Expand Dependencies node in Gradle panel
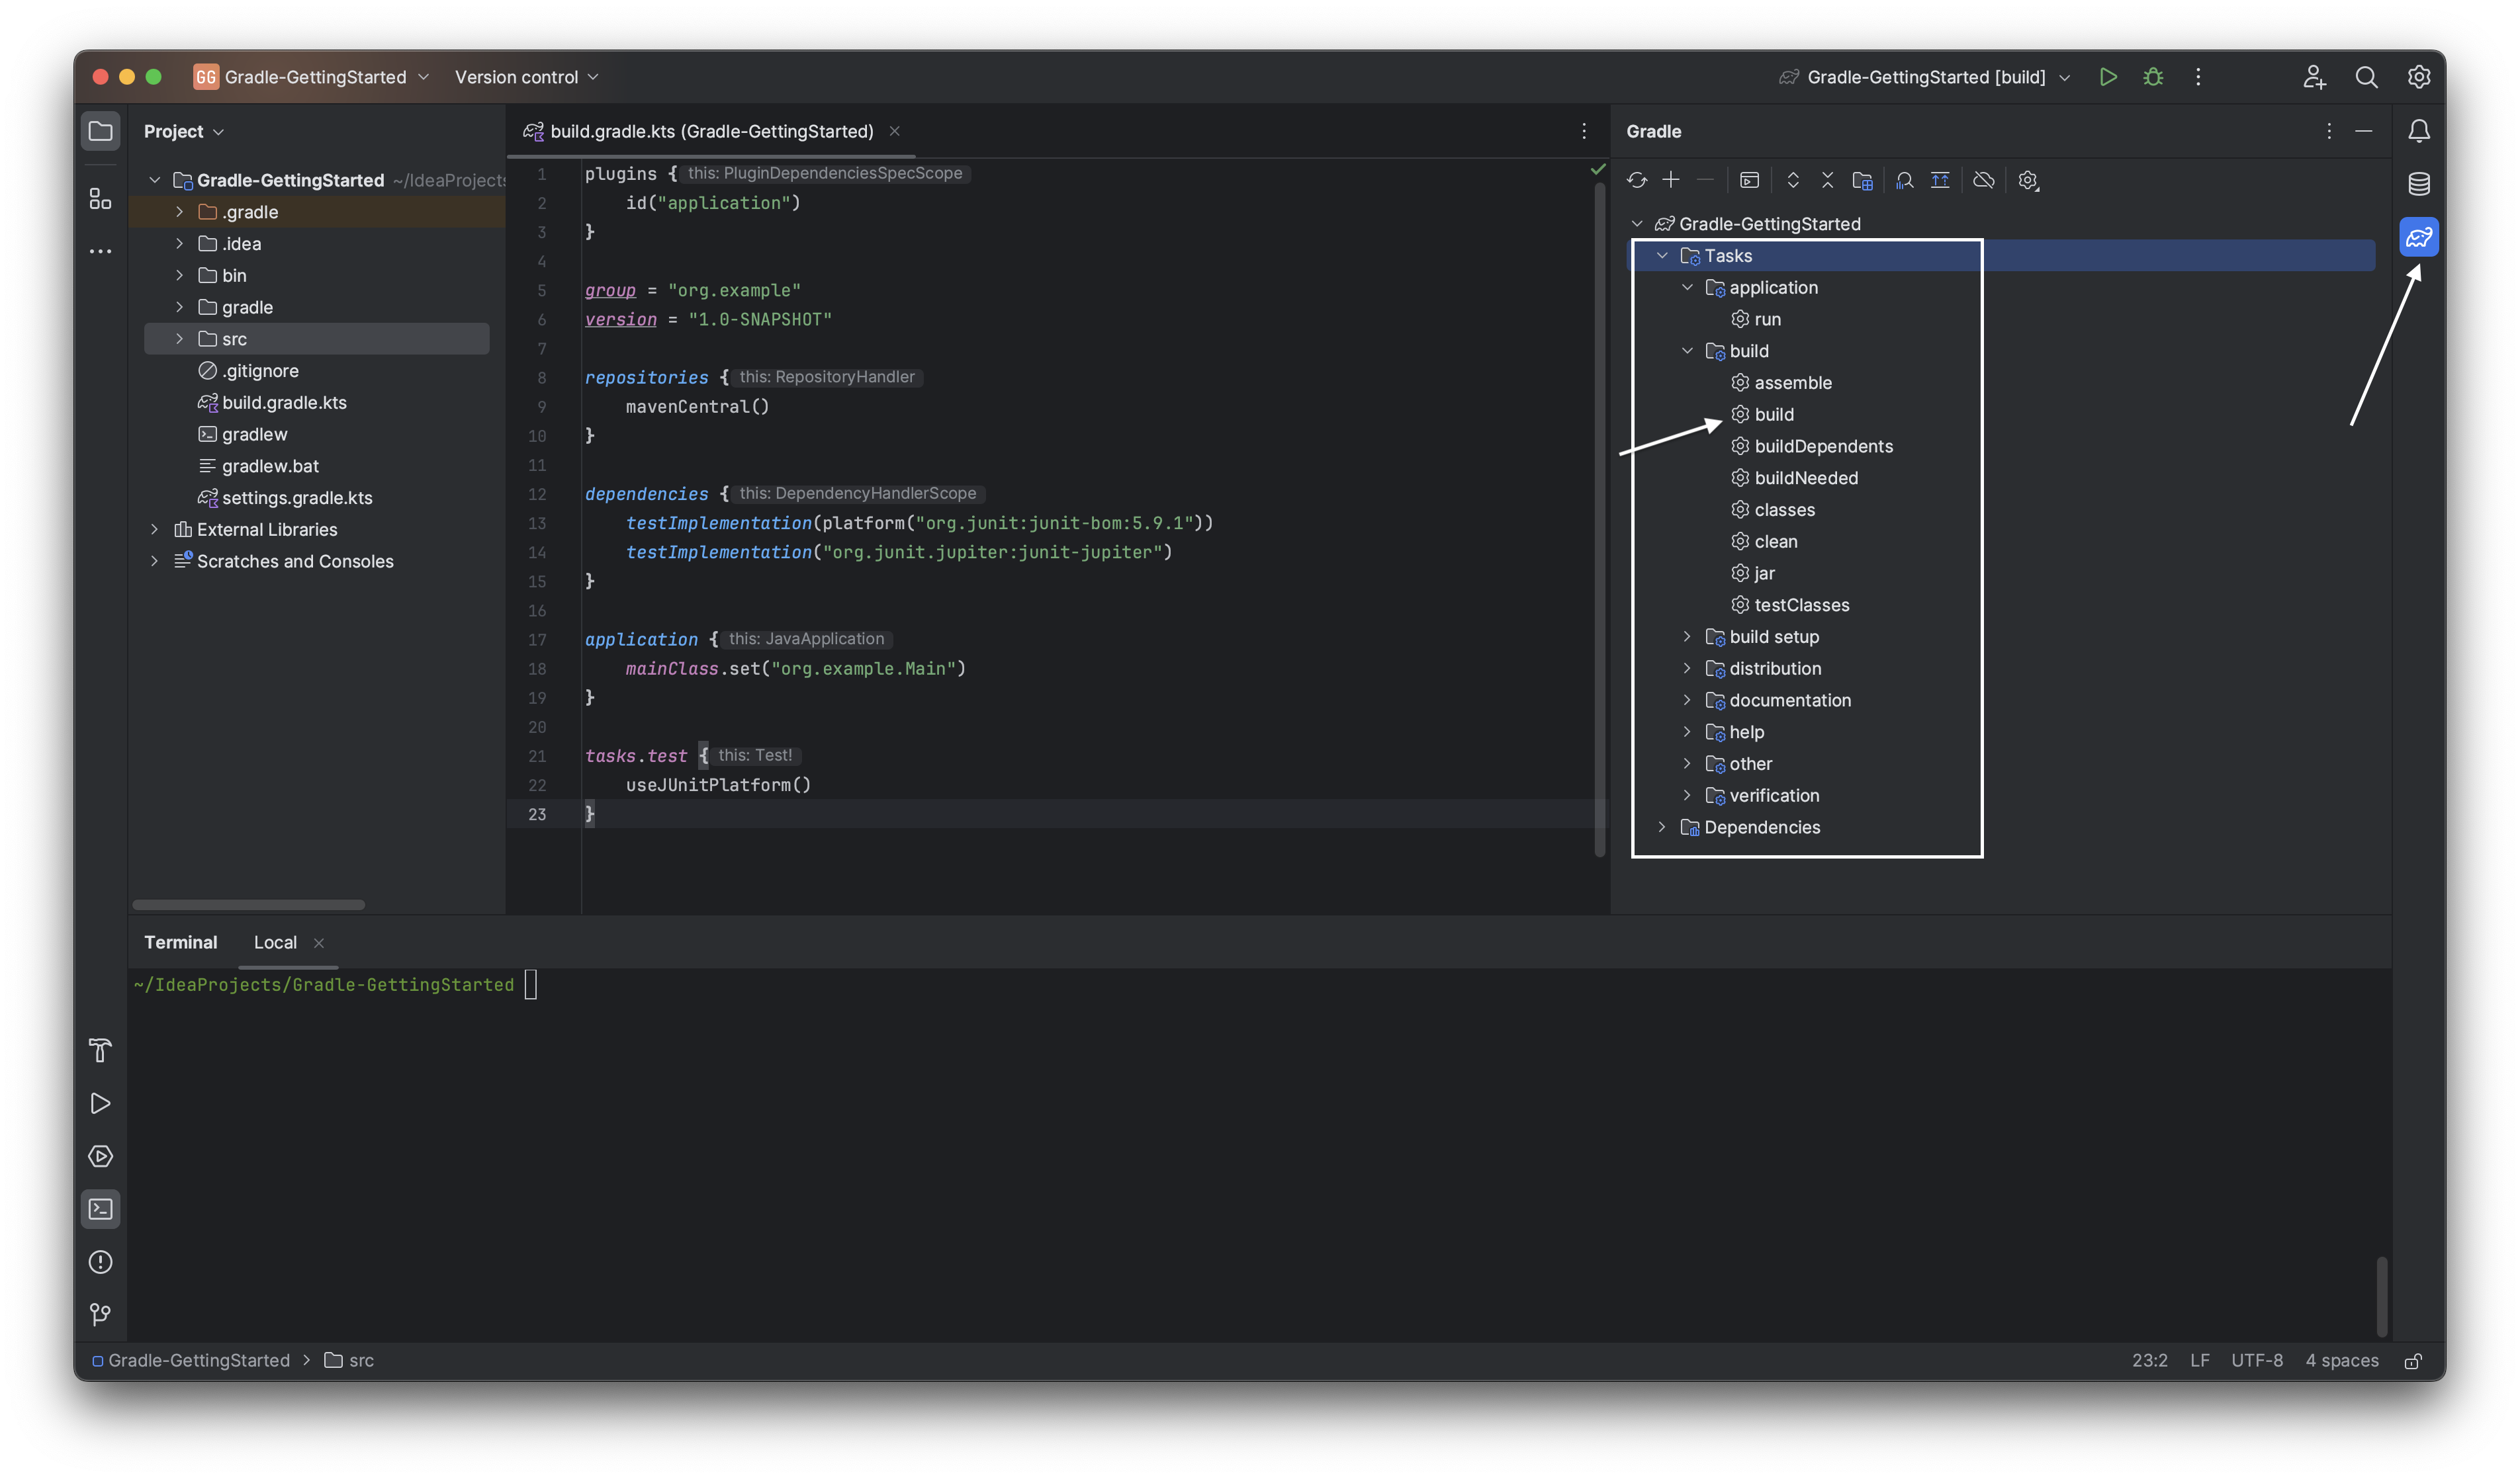The width and height of the screenshot is (2520, 1479). click(x=1662, y=827)
